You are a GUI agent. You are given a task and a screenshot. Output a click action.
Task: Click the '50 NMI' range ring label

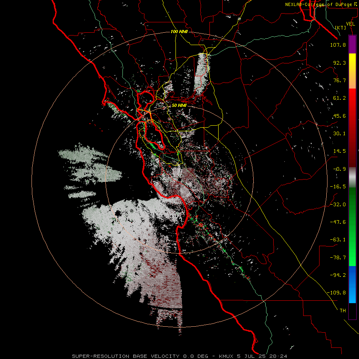(179, 106)
